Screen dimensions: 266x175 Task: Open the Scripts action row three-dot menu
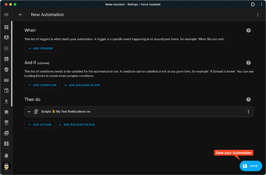pyautogui.click(x=248, y=112)
